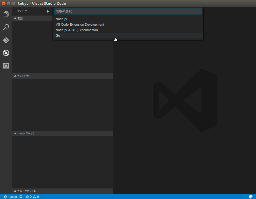Viewport: 256px width, 199px height.
Task: Focus the 環境の選択 input field
Action: (x=128, y=12)
